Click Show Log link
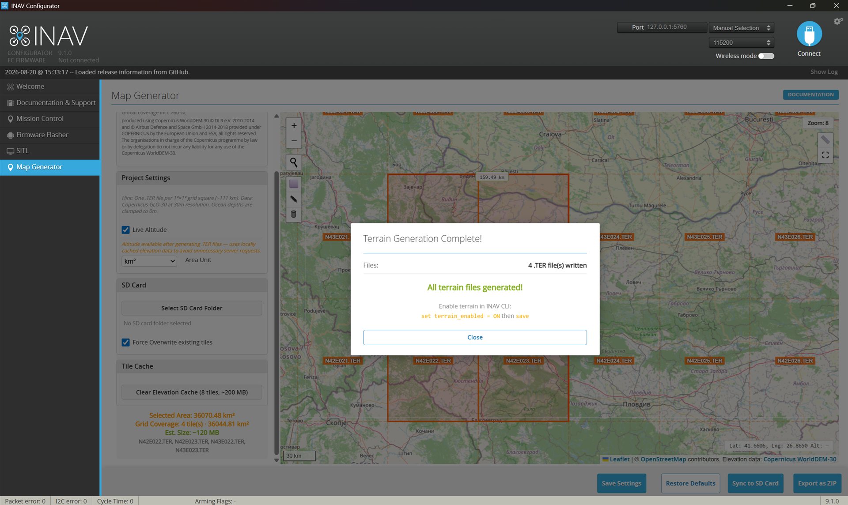Viewport: 848px width, 505px height. (x=824, y=72)
